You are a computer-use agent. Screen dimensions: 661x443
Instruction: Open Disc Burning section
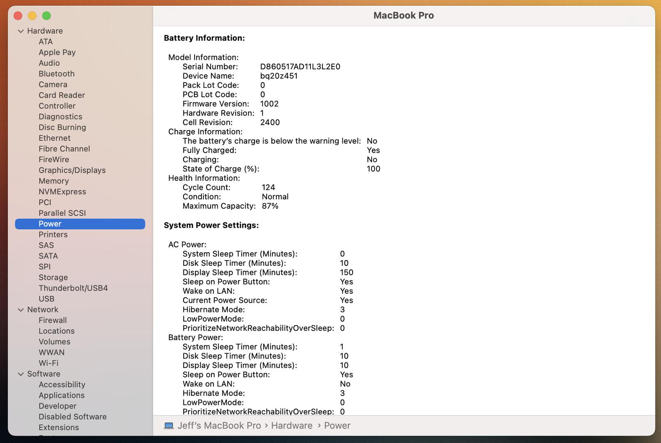62,127
